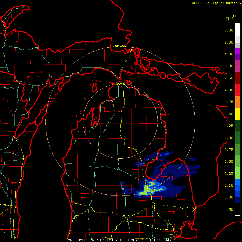
Task: Click the 6.00 legend value
Action: pyautogui.click(x=229, y=42)
